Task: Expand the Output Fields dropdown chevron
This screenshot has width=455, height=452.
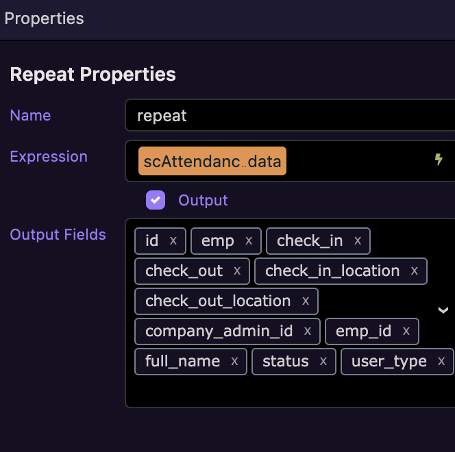Action: click(443, 310)
